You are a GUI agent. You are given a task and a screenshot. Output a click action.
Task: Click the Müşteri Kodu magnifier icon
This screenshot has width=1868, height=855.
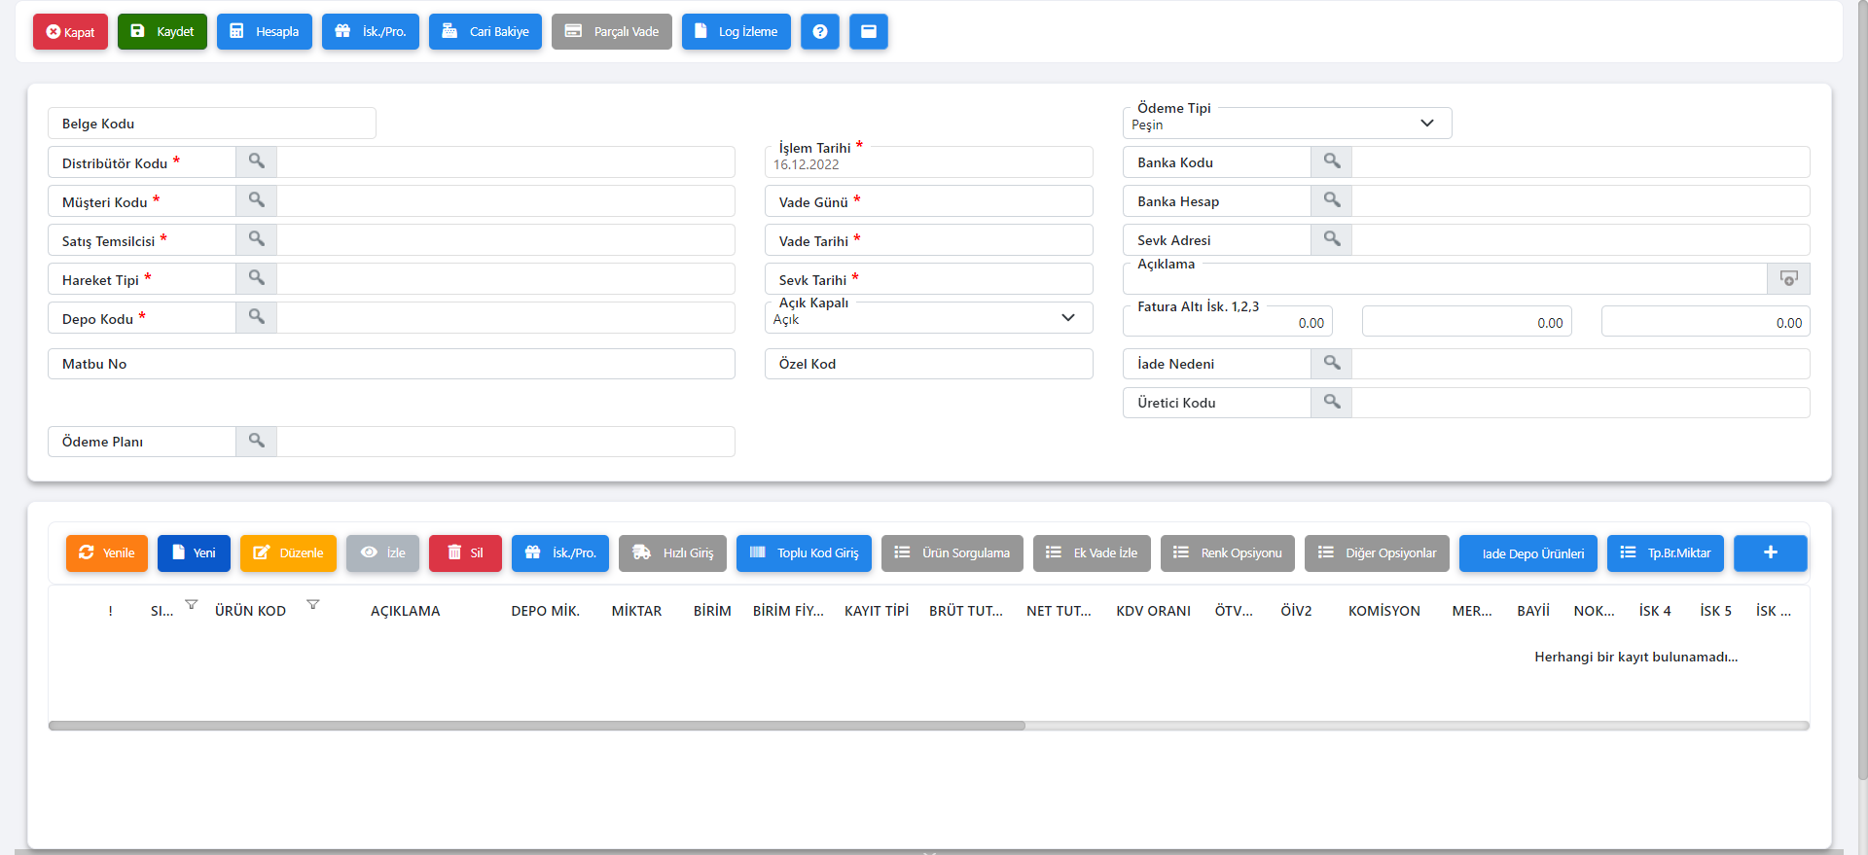point(256,200)
